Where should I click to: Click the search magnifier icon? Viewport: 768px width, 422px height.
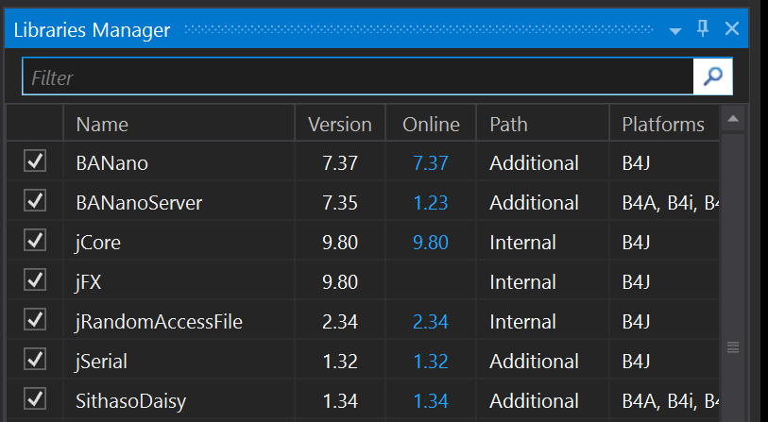coord(713,76)
